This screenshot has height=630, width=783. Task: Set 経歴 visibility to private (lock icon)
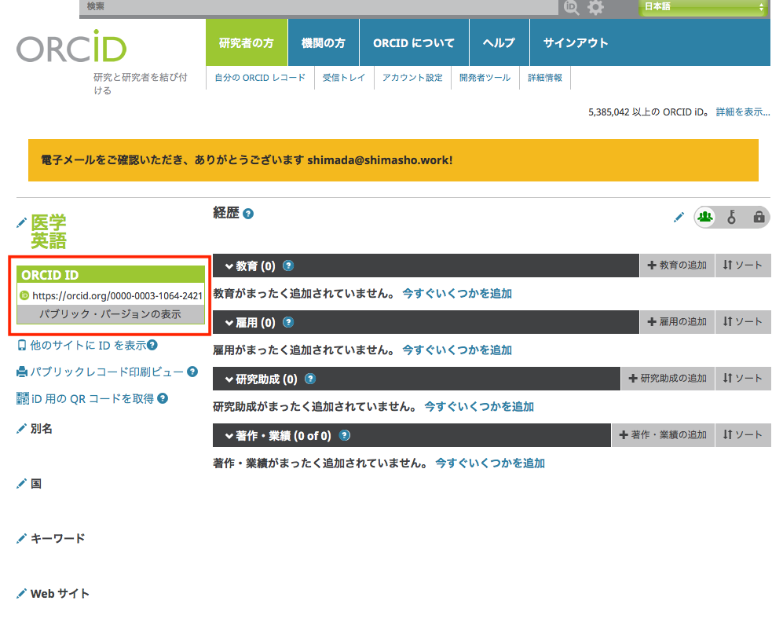tap(759, 217)
